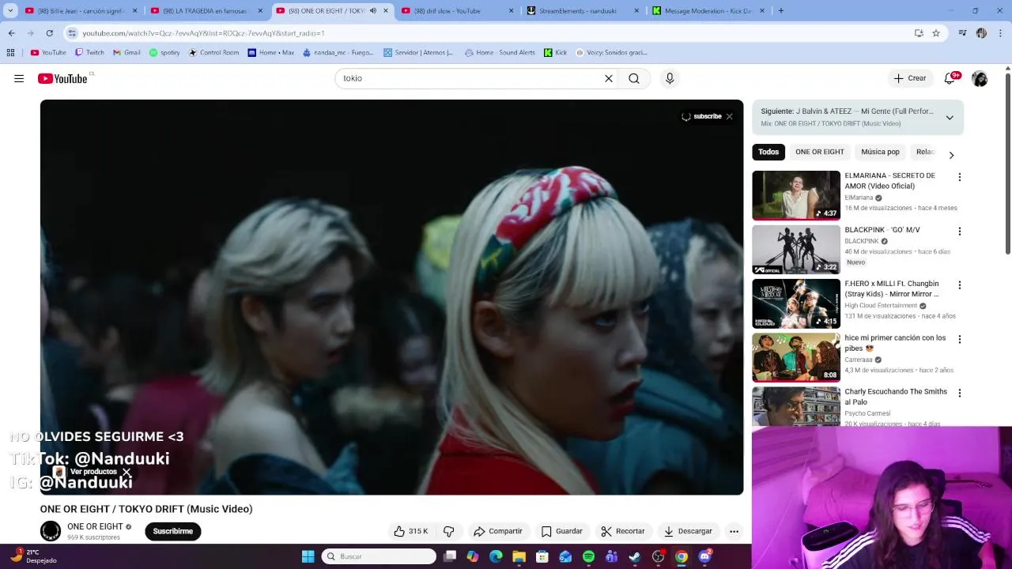Select the Todos filter chip
Screen dimensions: 1012x569
[x=768, y=152]
